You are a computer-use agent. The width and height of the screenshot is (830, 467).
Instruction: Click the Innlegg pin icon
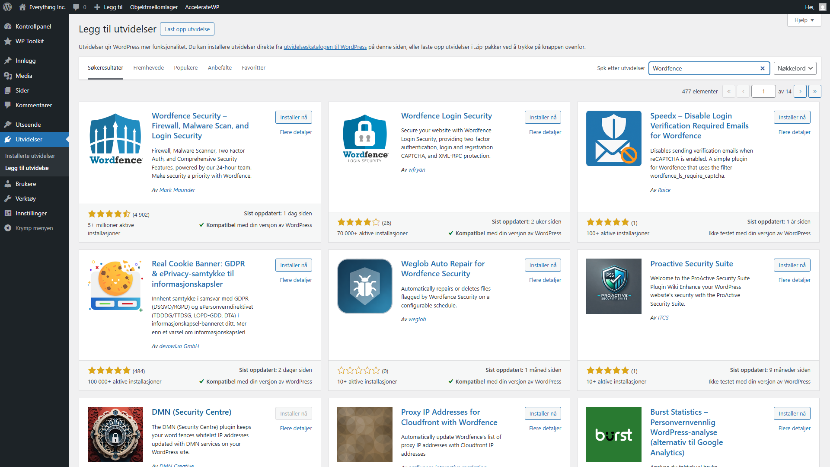(x=8, y=61)
